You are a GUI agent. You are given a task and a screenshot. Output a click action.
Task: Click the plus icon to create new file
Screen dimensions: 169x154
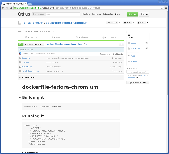pyautogui.click(x=86, y=44)
